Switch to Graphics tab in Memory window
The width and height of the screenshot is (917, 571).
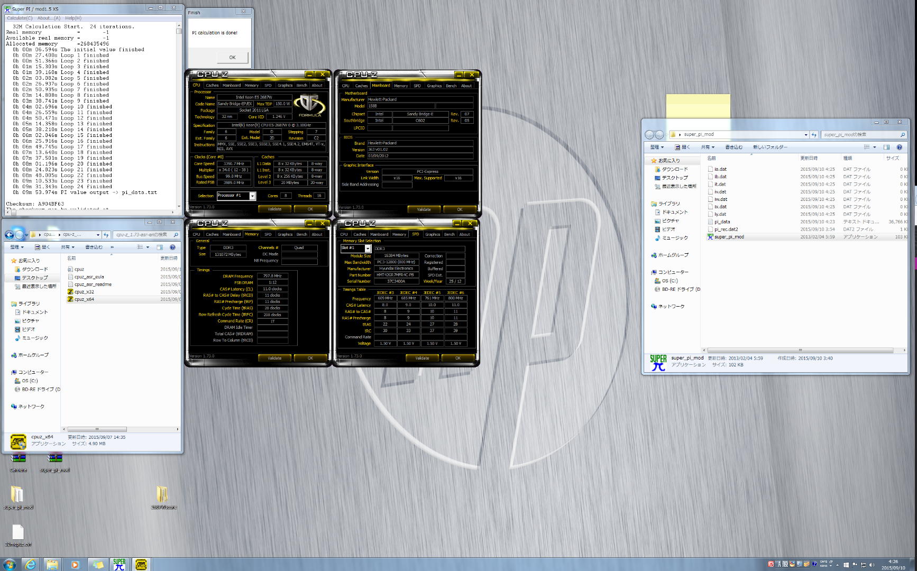click(x=285, y=234)
